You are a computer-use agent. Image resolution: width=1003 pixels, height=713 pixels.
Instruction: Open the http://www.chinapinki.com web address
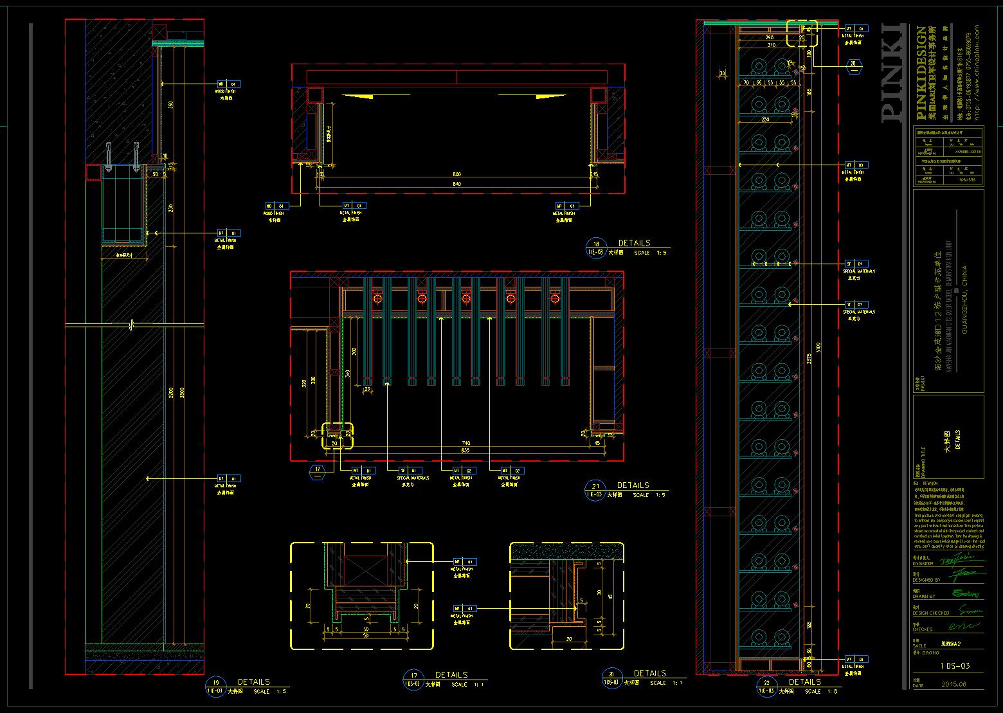pos(977,73)
